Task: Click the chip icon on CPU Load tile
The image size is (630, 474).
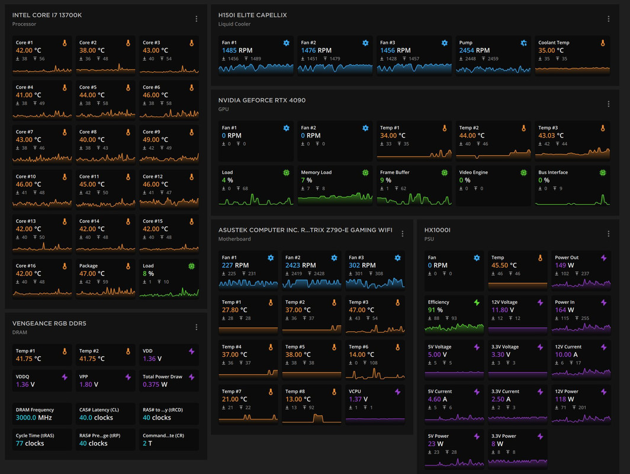Action: click(192, 266)
